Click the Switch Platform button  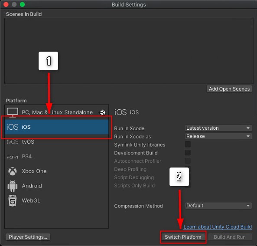(183, 237)
